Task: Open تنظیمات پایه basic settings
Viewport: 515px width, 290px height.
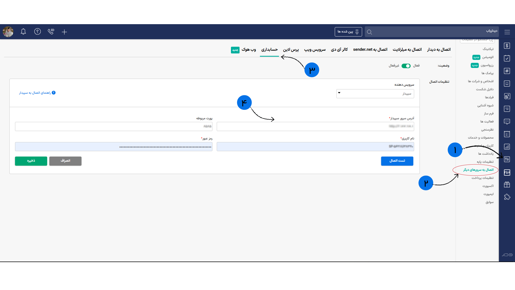Action: (485, 162)
